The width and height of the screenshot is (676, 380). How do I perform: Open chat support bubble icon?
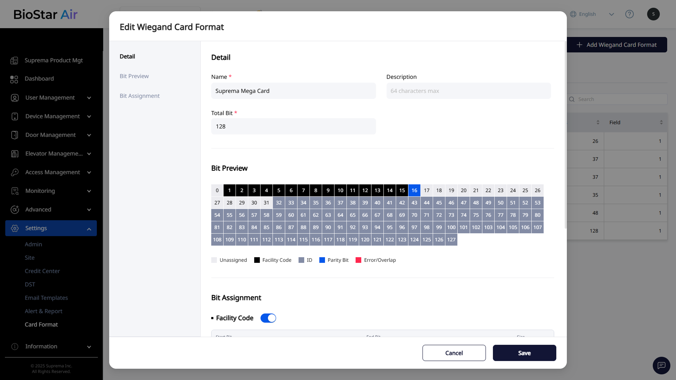tap(661, 366)
